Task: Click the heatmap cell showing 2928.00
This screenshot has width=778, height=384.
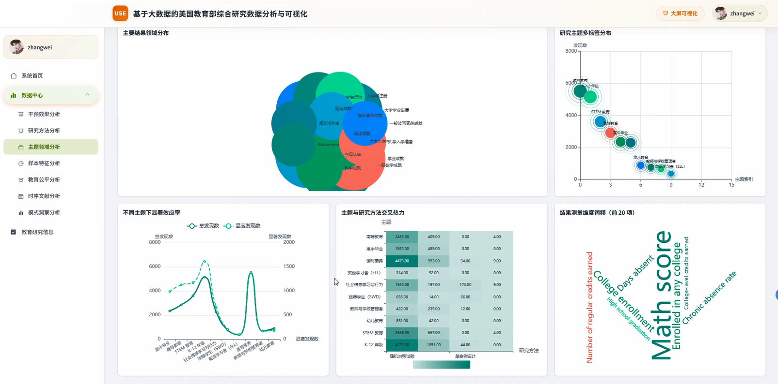Action: point(402,333)
